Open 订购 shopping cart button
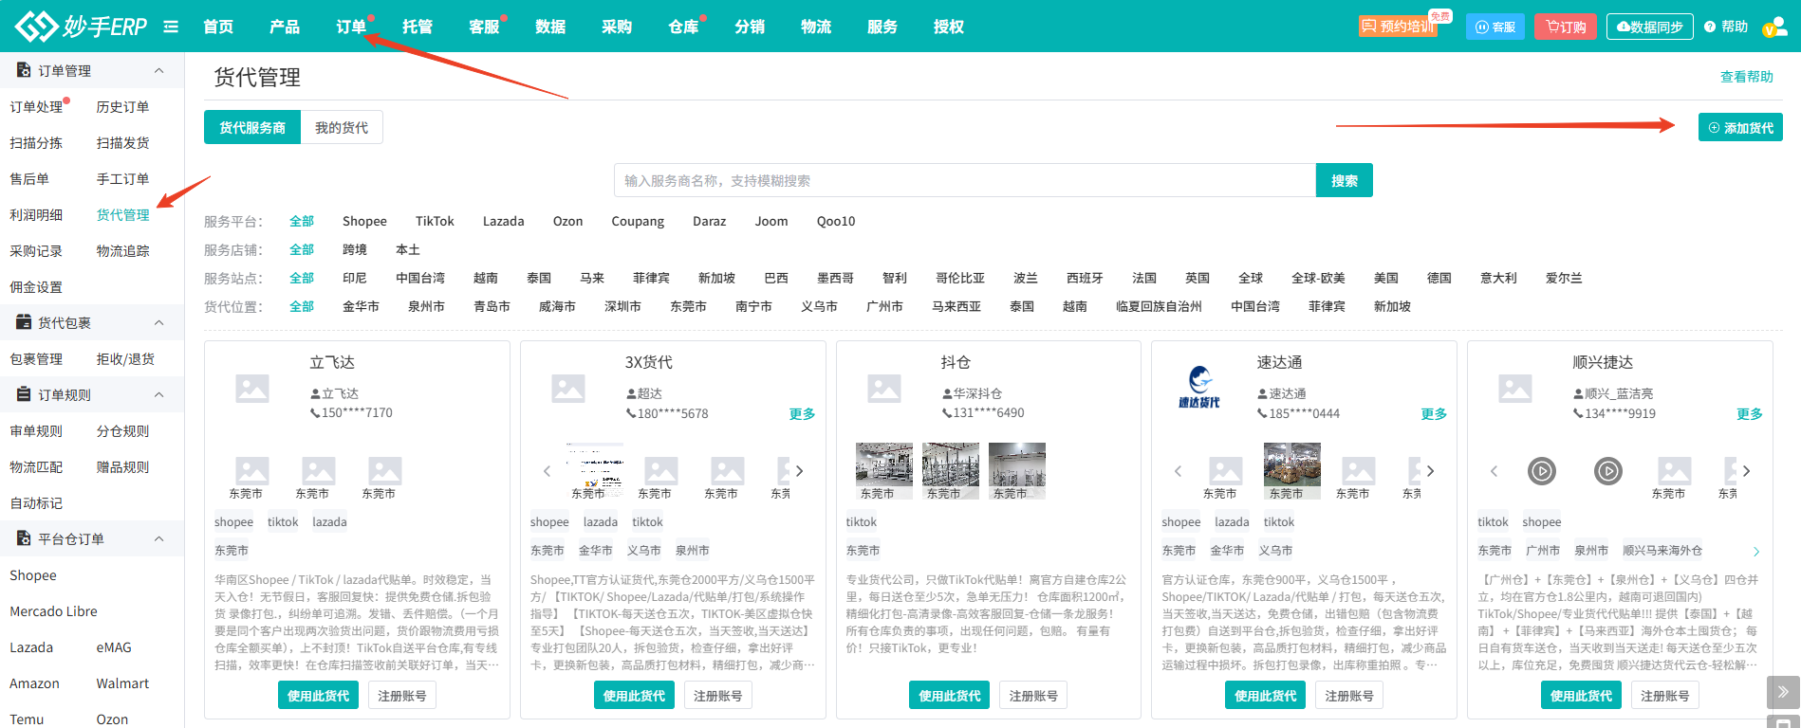The image size is (1801, 728). click(x=1566, y=27)
